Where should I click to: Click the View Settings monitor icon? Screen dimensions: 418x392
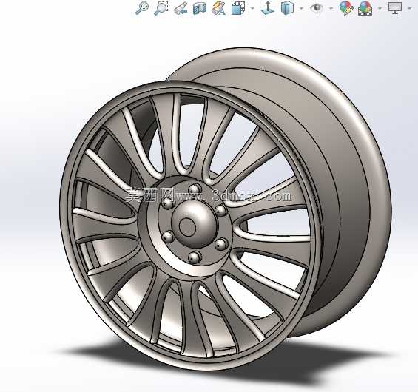pos(395,8)
